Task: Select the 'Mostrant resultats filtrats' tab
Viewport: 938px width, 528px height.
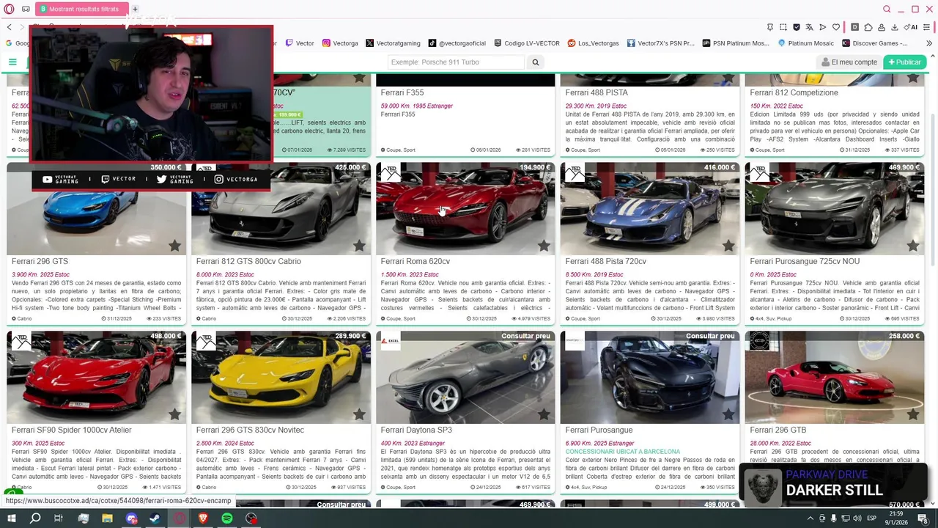Action: pos(82,9)
